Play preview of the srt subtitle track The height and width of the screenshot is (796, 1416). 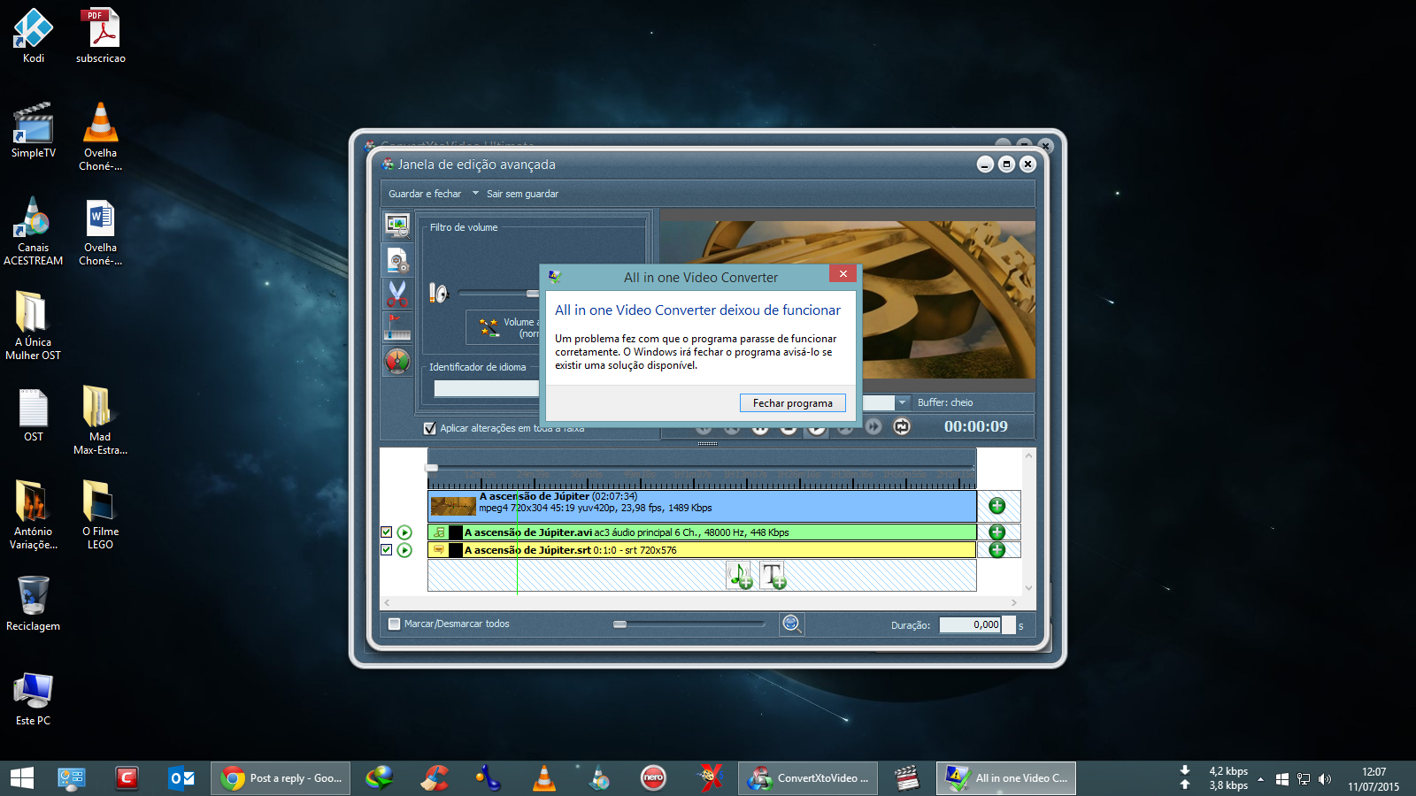(404, 550)
